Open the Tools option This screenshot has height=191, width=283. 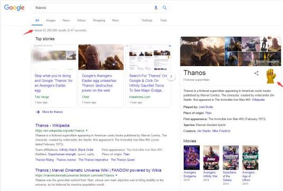point(164,20)
